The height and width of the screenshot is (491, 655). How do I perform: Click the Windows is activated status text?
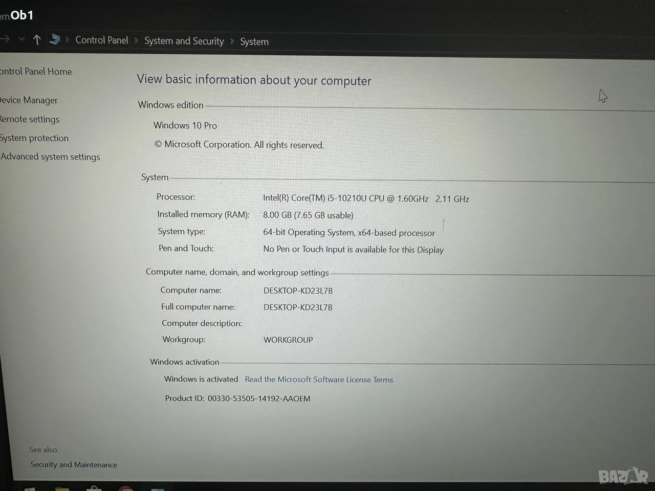click(201, 379)
